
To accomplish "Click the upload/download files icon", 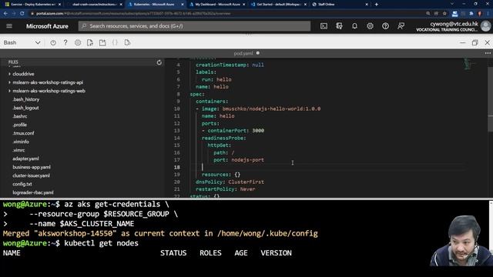I will tap(90, 43).
